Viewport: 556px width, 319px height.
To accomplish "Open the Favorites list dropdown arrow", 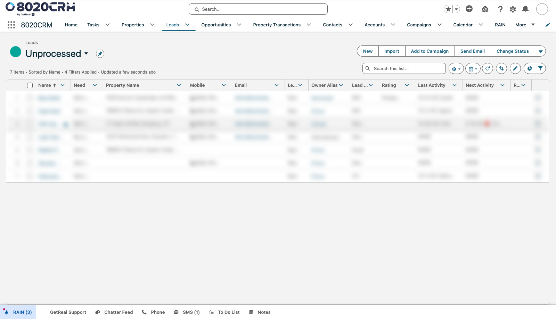I will tap(457, 9).
